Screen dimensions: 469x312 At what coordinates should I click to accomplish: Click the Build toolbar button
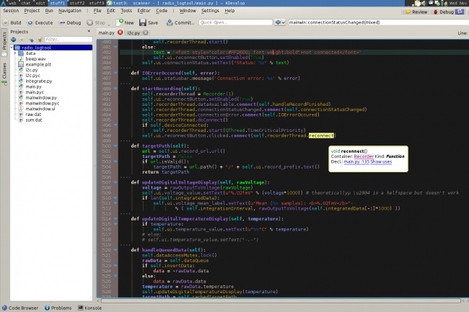pos(12,22)
